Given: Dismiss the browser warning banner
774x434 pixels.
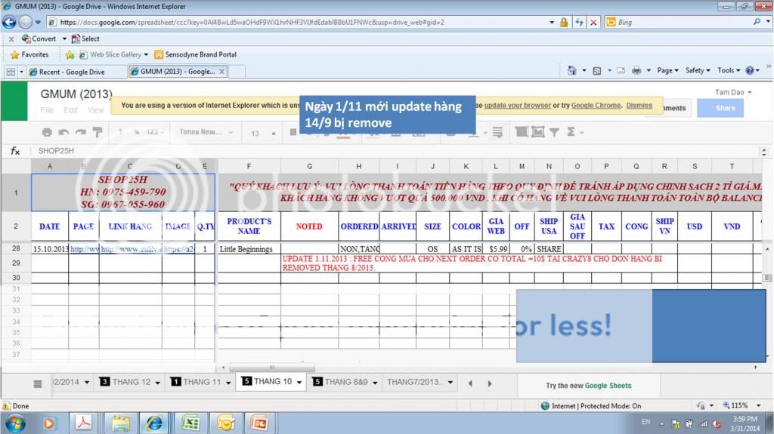Looking at the screenshot, I should [x=639, y=106].
